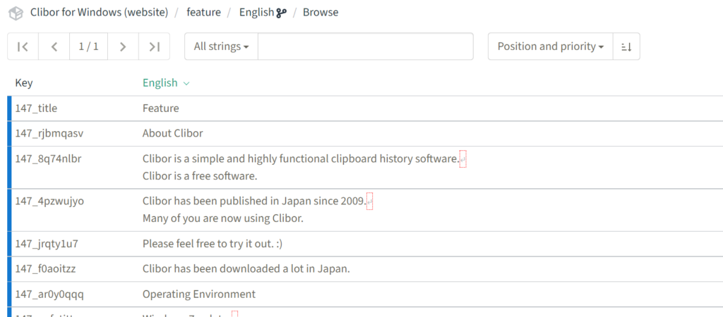This screenshot has height=317, width=723.
Task: Select key 147_title
Action: (x=37, y=108)
